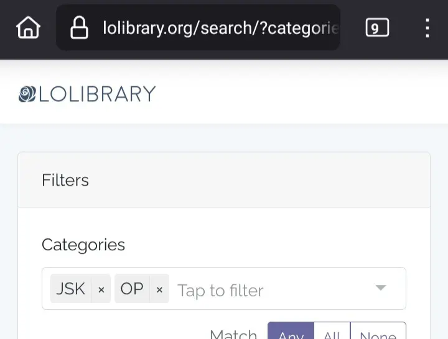Select the Any match option
Viewport: 448px width, 339px height.
(291, 332)
